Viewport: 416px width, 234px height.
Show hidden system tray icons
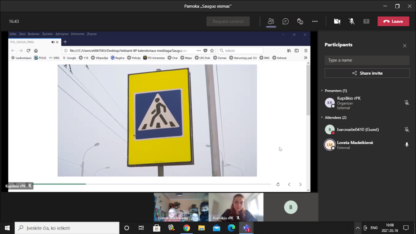(x=357, y=228)
